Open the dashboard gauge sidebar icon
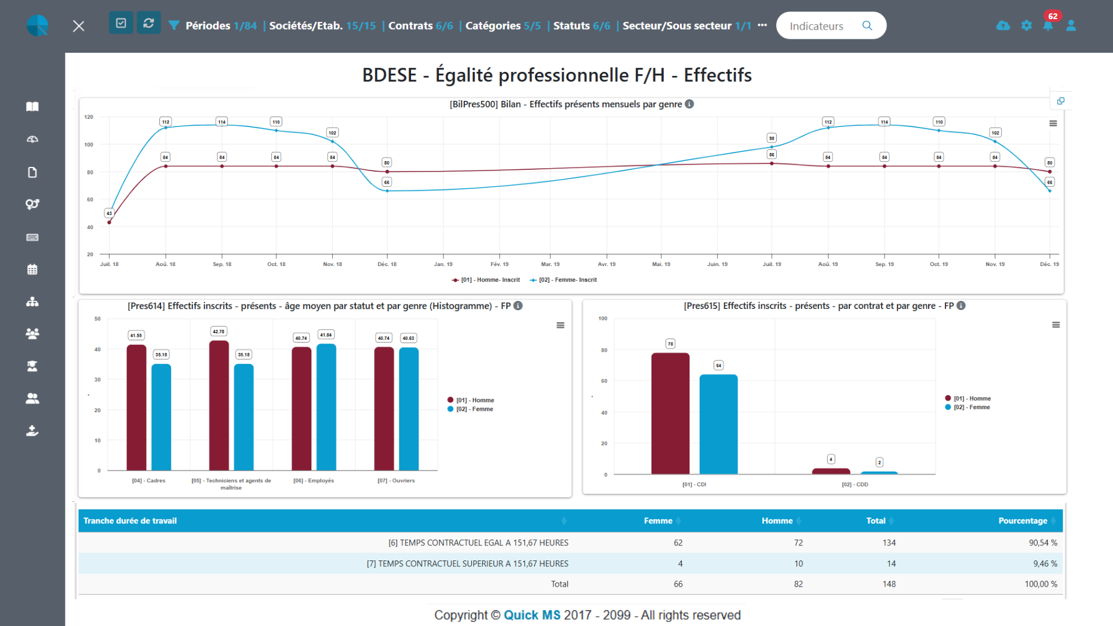 click(x=32, y=139)
